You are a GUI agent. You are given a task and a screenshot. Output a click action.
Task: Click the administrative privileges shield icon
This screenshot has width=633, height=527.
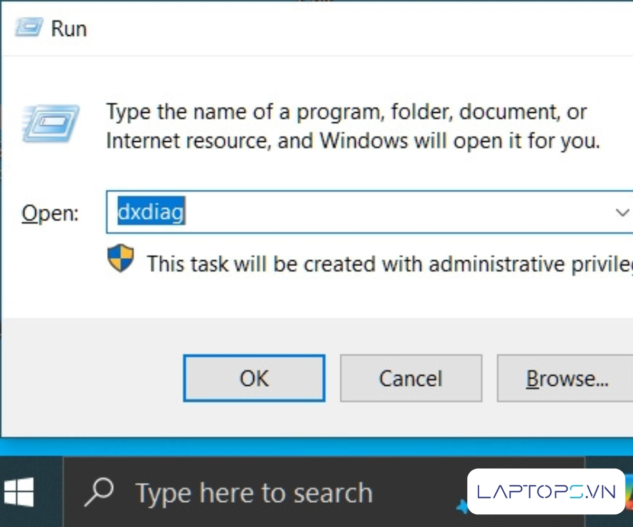pyautogui.click(x=121, y=258)
